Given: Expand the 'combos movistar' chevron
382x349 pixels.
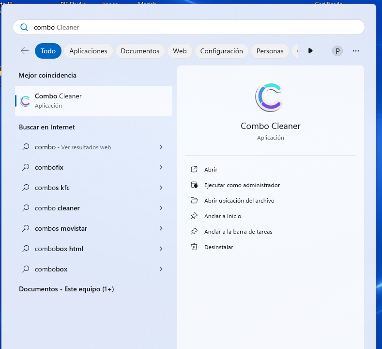Looking at the screenshot, I should pyautogui.click(x=161, y=228).
